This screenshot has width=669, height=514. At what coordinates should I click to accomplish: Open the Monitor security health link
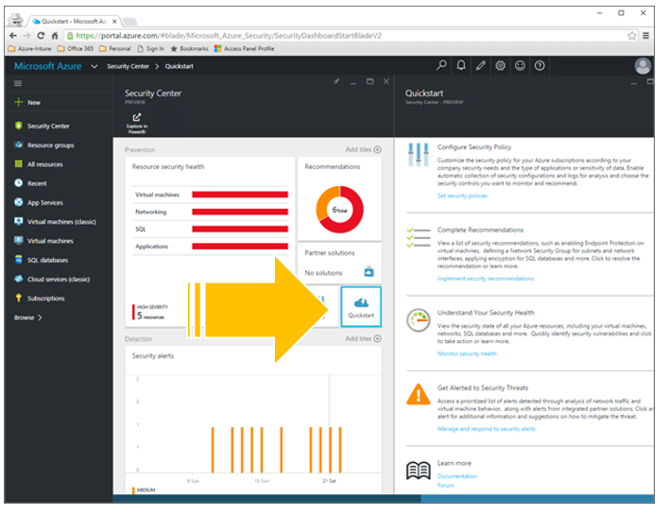point(466,353)
